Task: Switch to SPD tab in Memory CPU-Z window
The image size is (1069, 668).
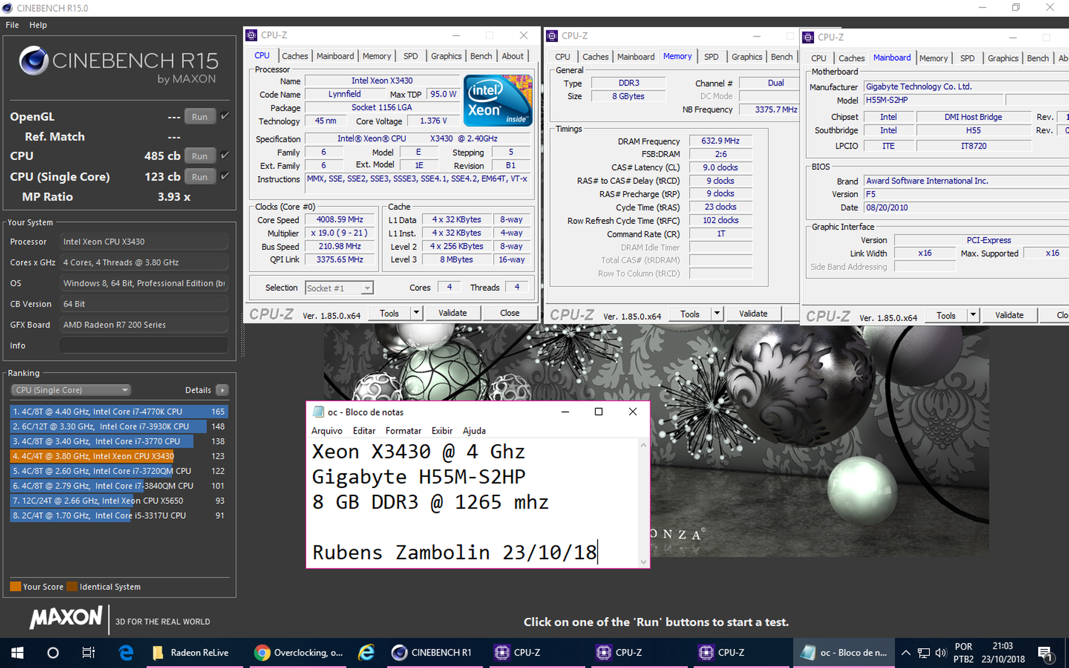Action: point(711,56)
